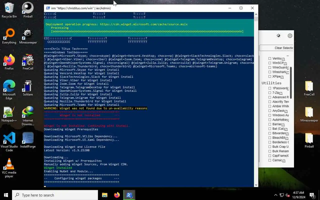This screenshot has width=320, height=200.
Task: Open the network status tray icon
Action: pos(282,195)
